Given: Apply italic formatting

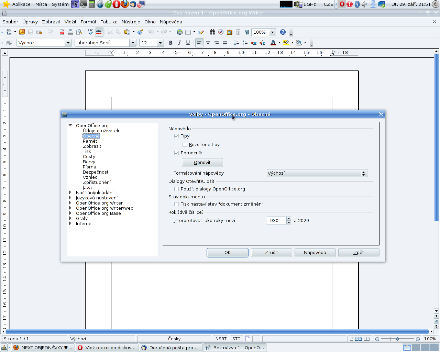Looking at the screenshot, I should [179, 43].
